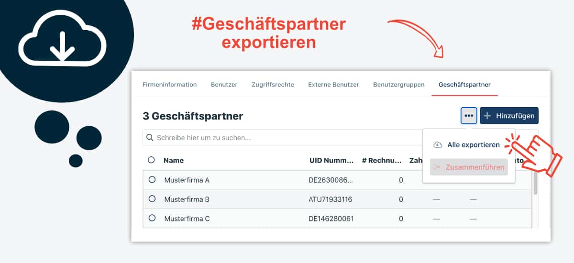Open the Zugriffsrechte tab
Image resolution: width=574 pixels, height=263 pixels.
coord(273,85)
